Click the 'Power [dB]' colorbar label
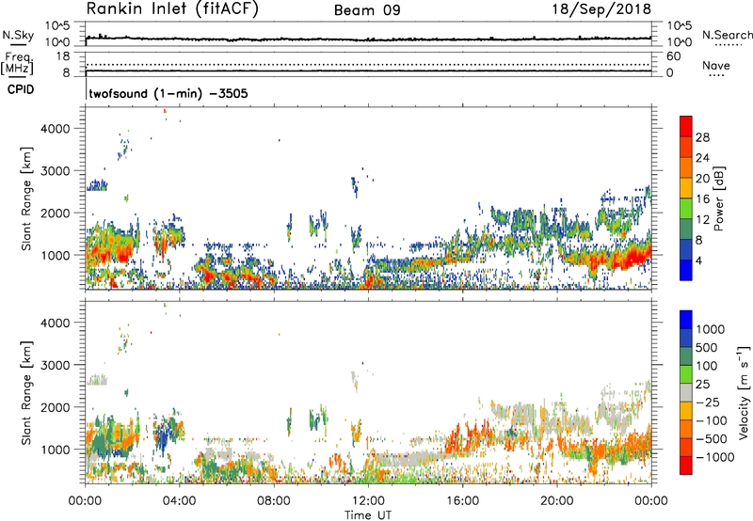753x521 pixels. point(718,198)
